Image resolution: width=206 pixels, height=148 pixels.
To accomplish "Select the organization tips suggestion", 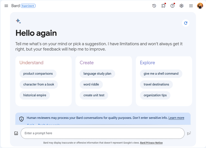I will point(155,95).
